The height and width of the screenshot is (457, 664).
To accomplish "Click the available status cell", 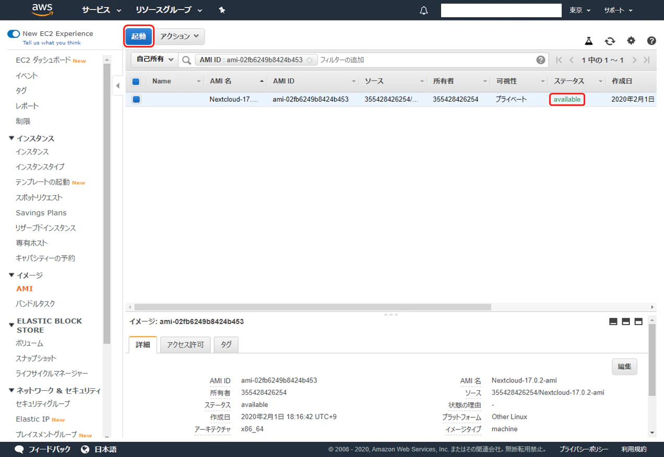I will 567,99.
